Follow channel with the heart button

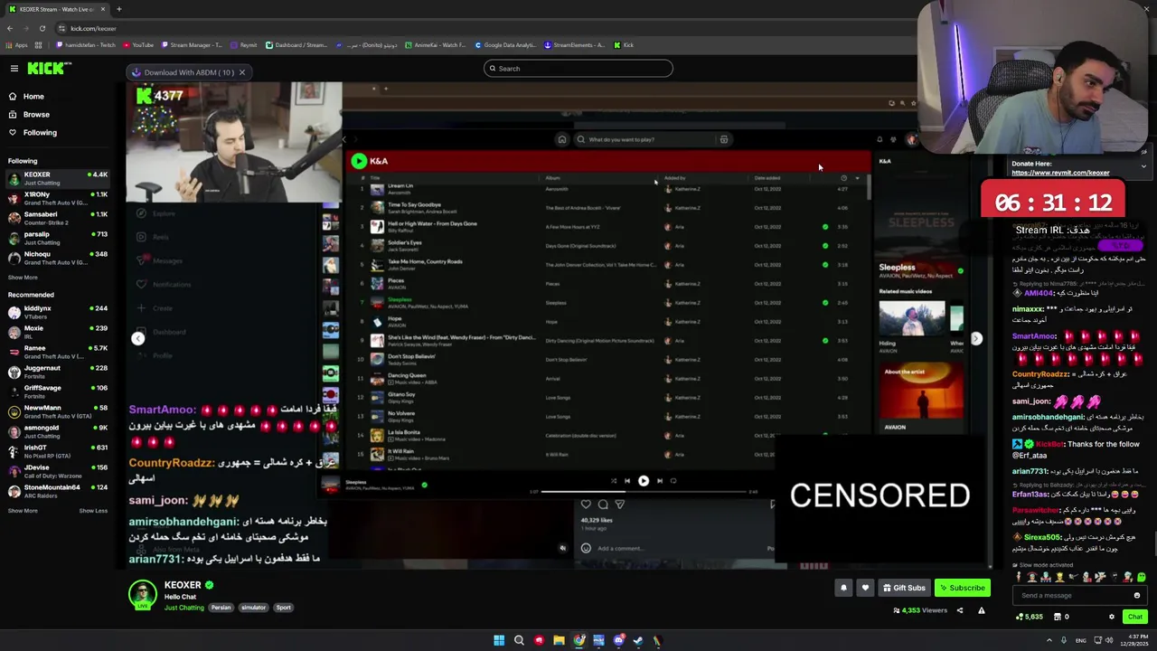pyautogui.click(x=865, y=588)
